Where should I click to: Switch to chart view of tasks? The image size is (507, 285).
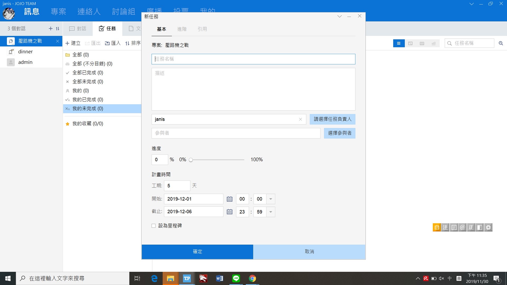click(x=433, y=43)
